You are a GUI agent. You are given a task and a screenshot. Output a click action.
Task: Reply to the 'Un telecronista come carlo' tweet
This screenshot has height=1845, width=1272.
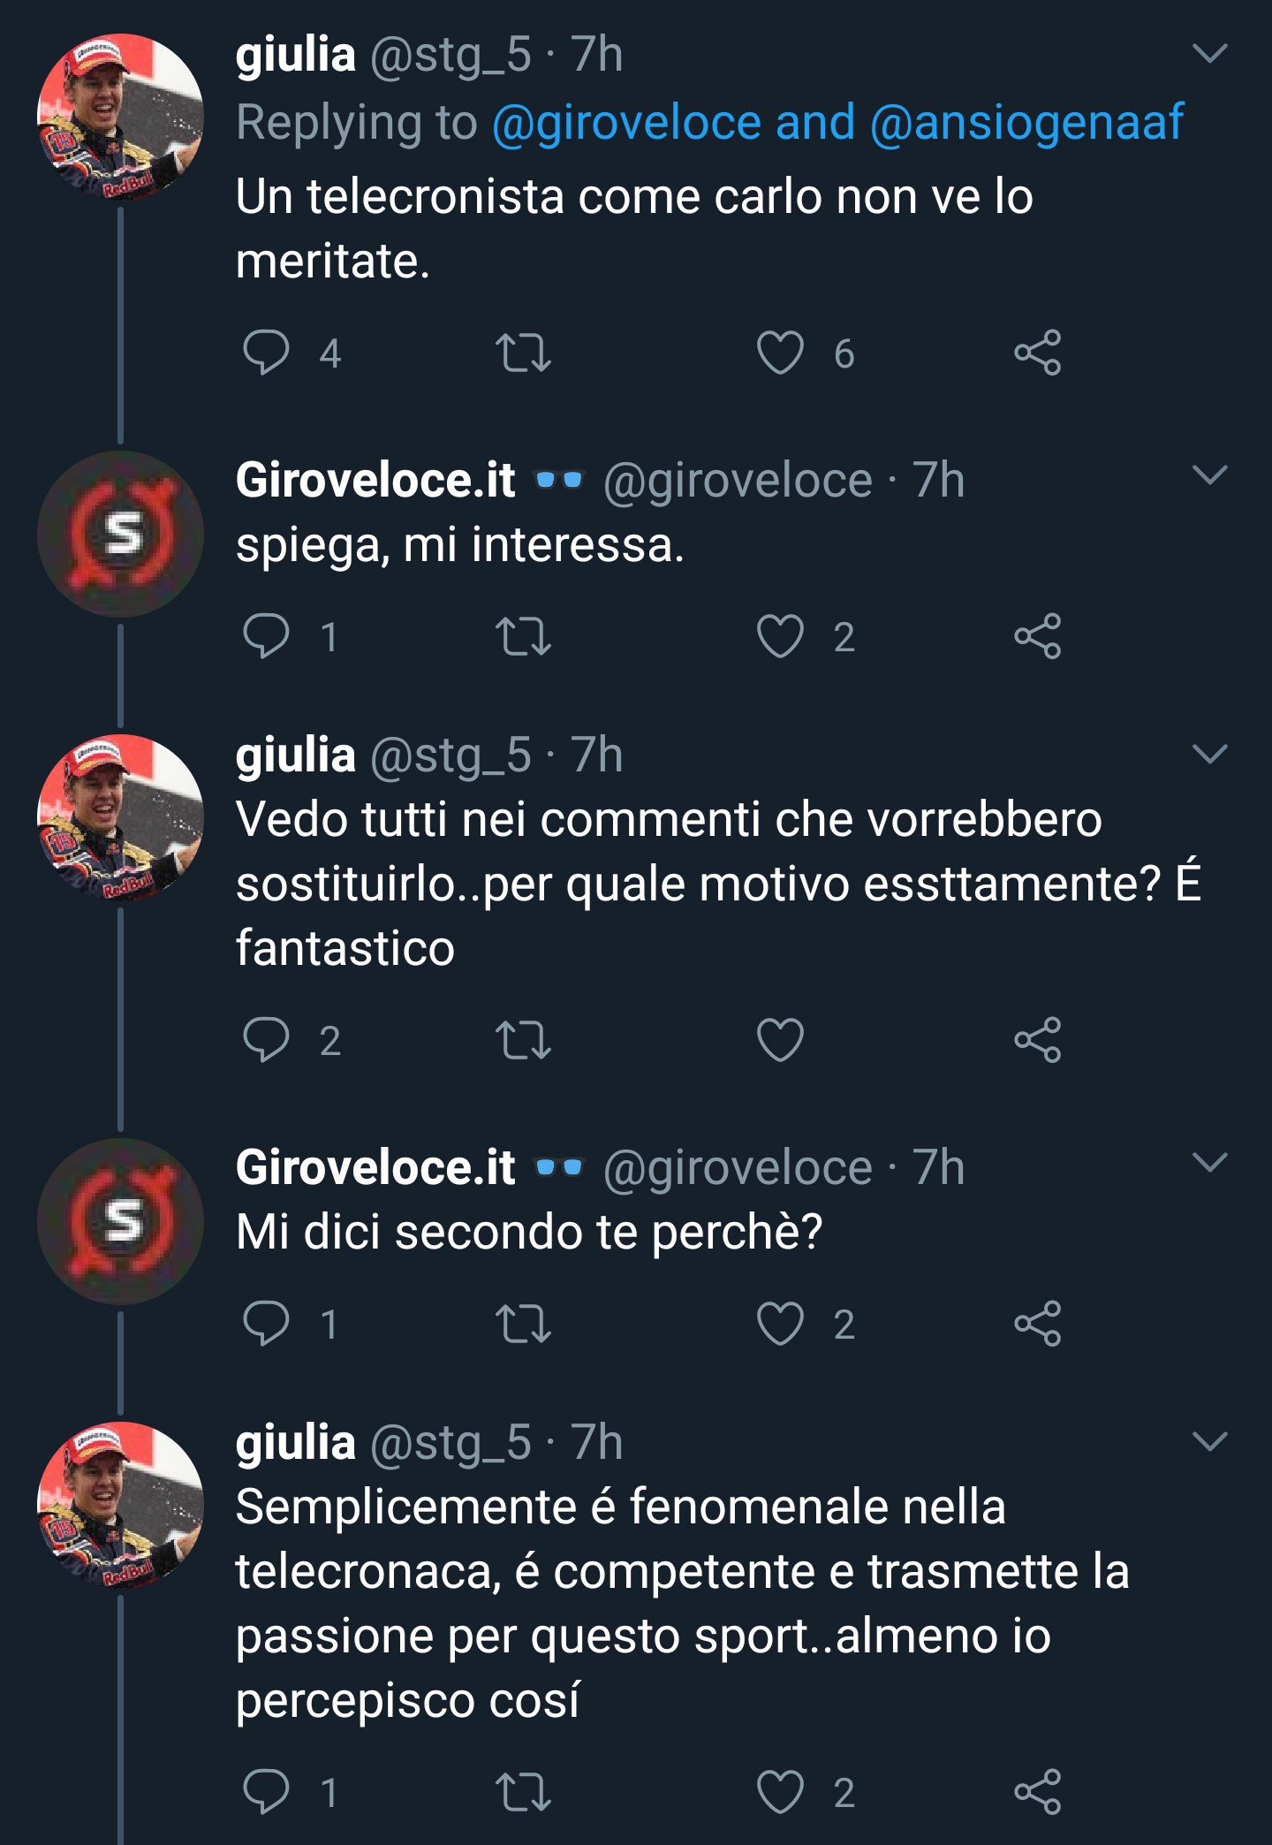coord(266,353)
